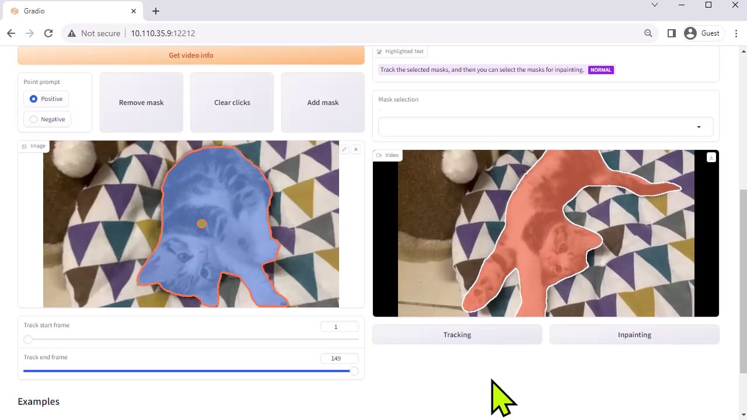Run Inpainting on the video
The height and width of the screenshot is (420, 747).
pyautogui.click(x=634, y=335)
